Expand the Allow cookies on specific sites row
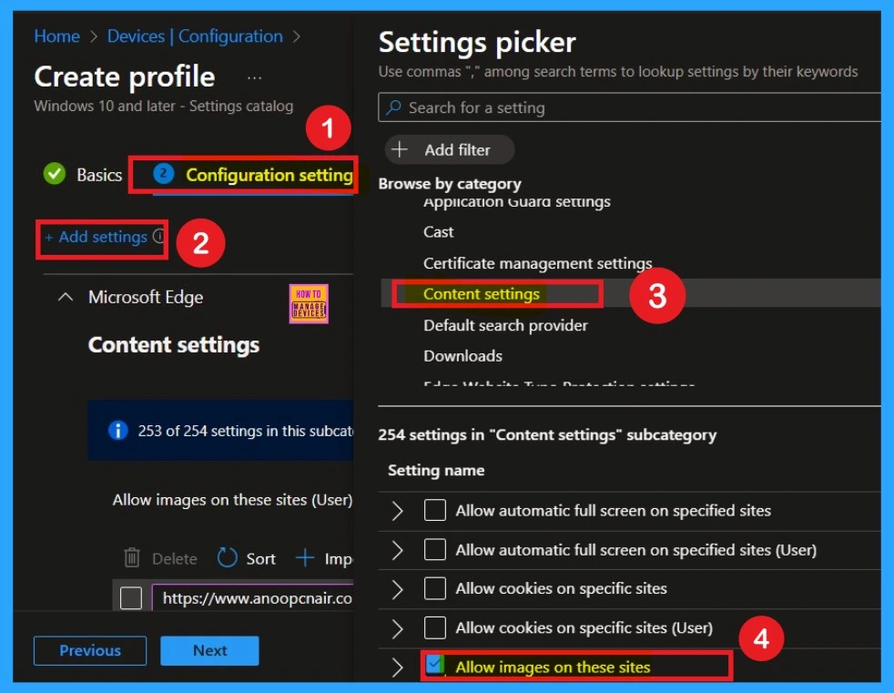This screenshot has height=693, width=894. 398,588
